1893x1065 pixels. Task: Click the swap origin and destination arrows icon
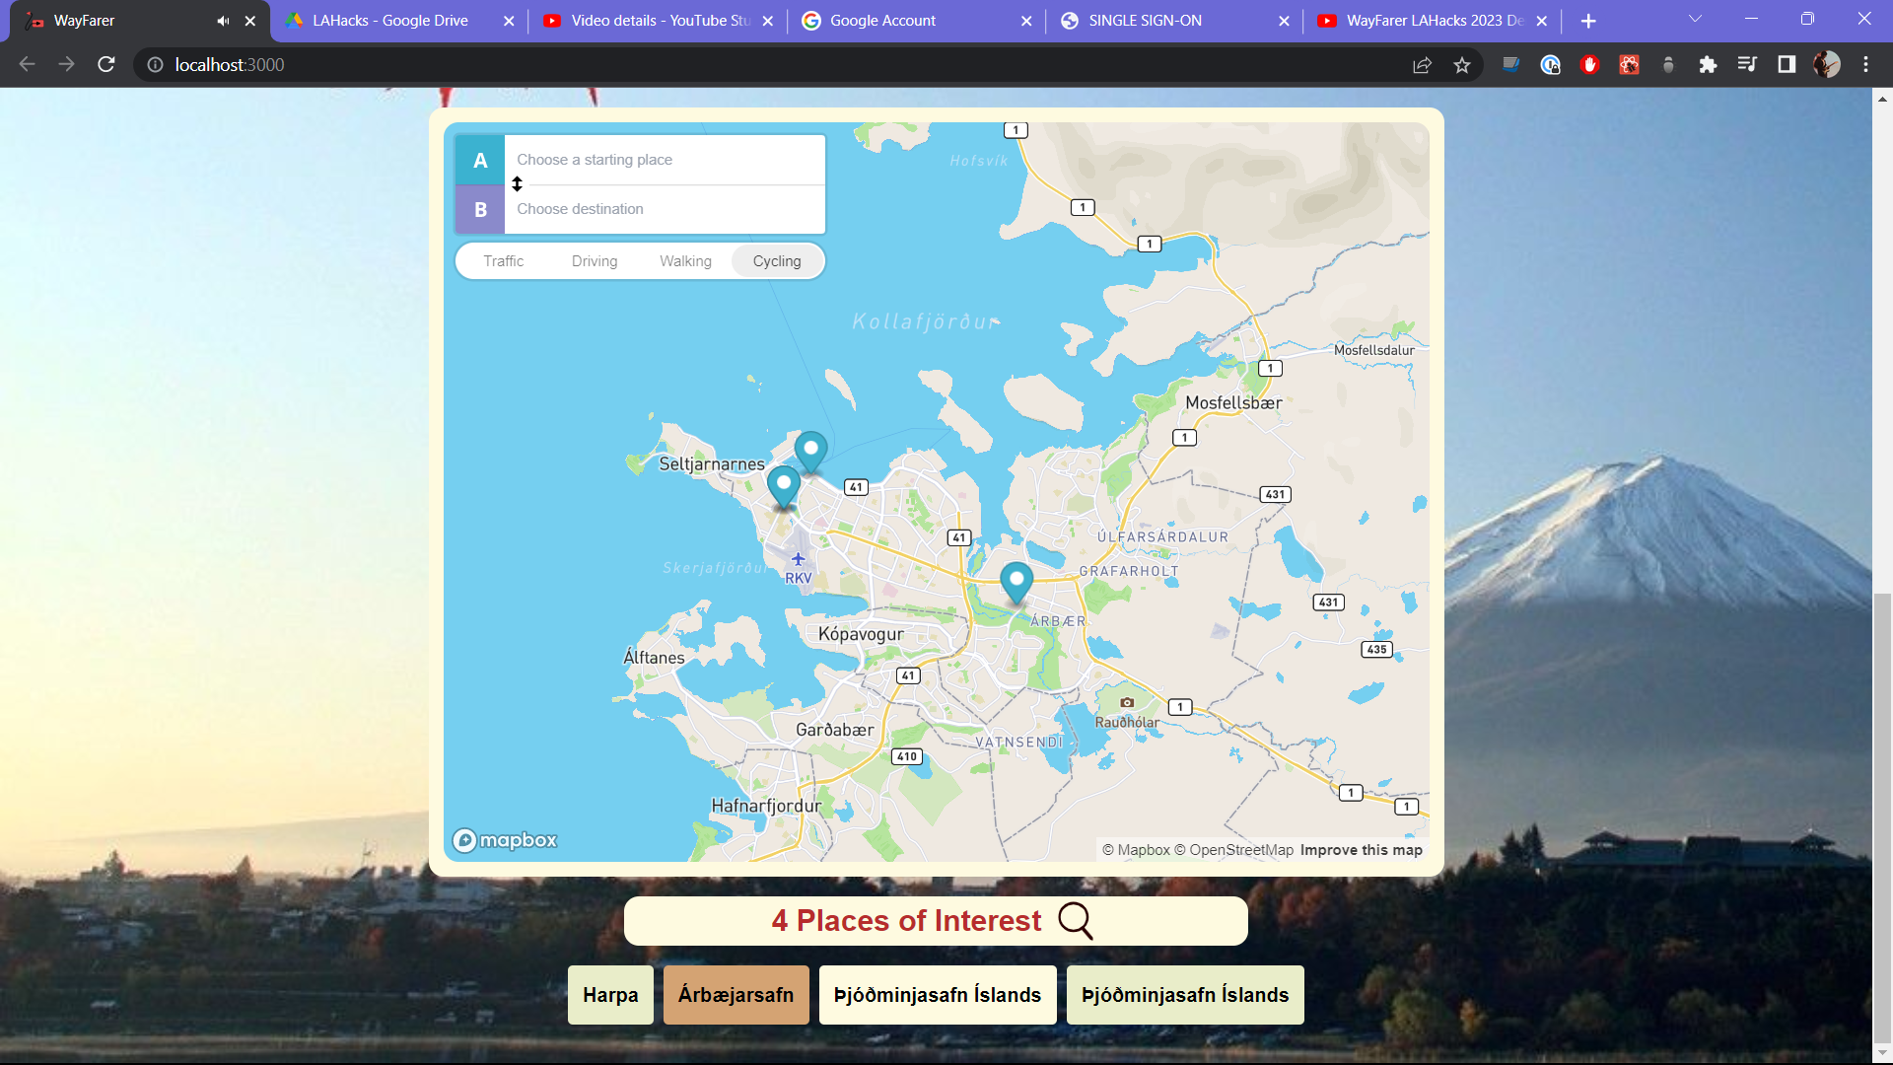[x=517, y=184]
